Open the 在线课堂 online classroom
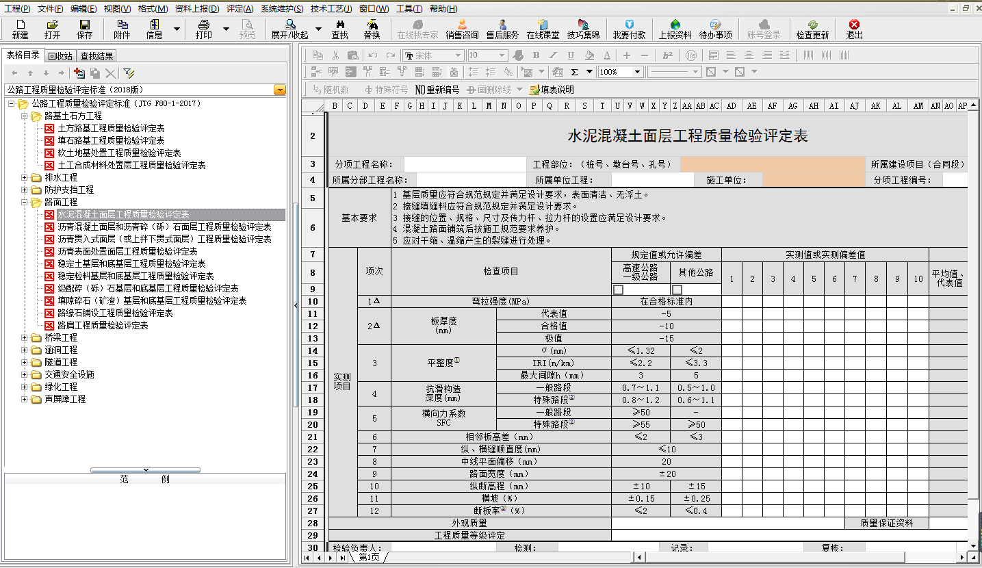The height and width of the screenshot is (568, 982). (543, 29)
